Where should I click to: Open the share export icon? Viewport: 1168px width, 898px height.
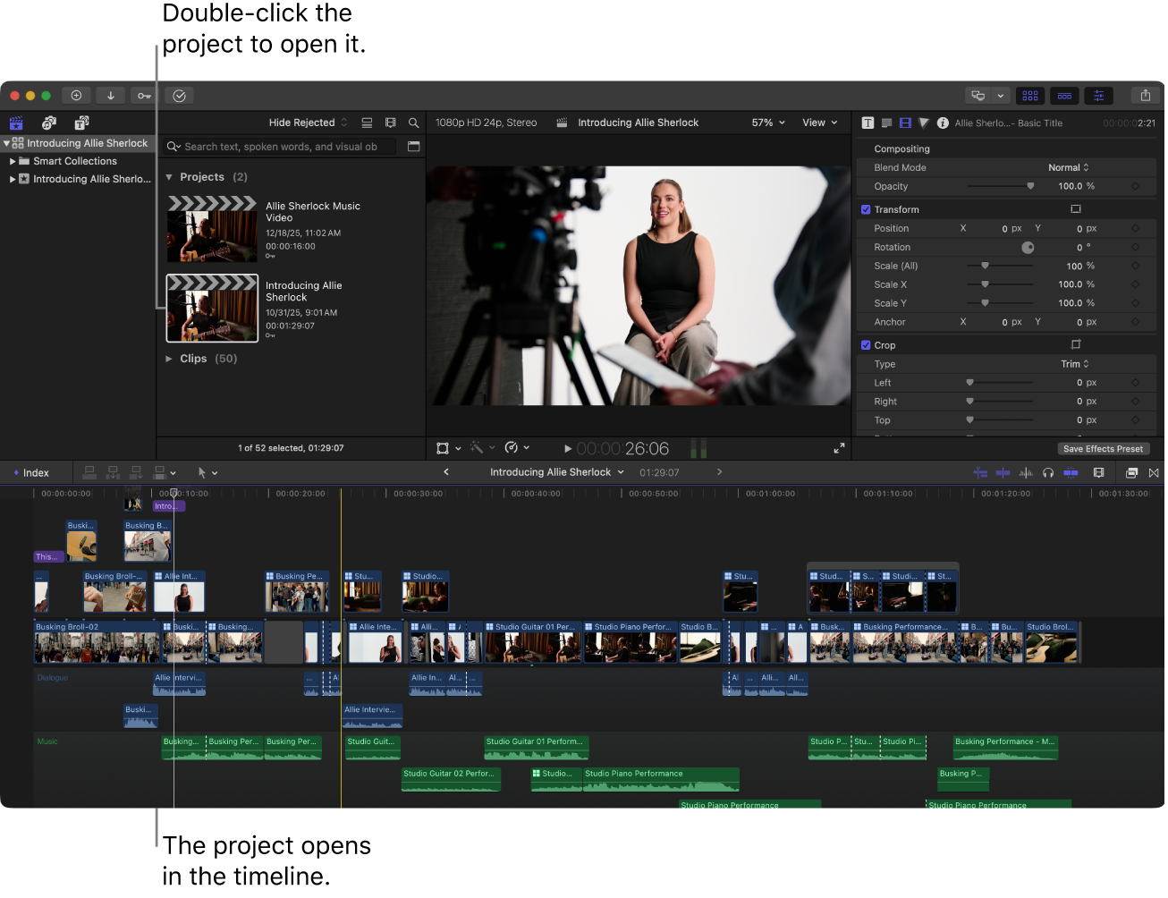click(1145, 96)
